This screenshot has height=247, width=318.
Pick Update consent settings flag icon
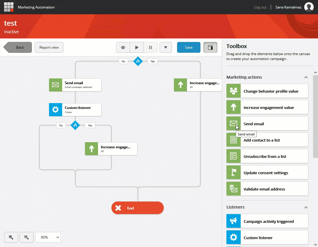[233, 172]
